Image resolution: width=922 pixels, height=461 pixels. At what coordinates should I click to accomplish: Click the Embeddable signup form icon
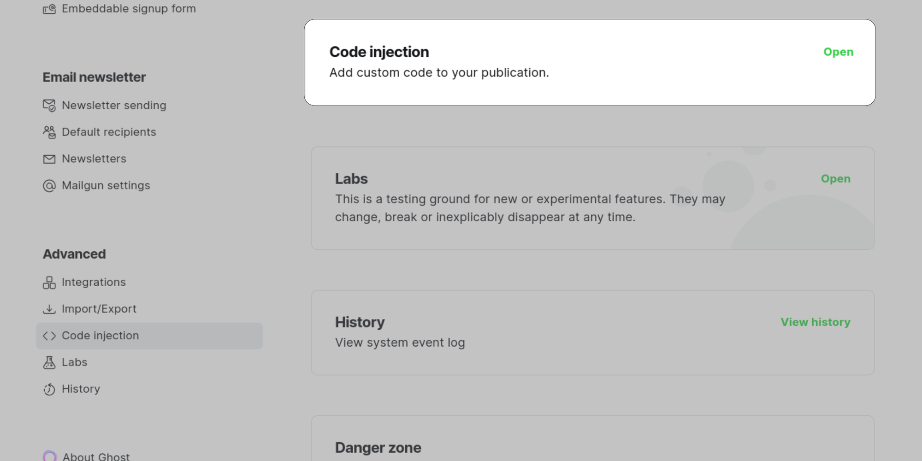(x=49, y=9)
